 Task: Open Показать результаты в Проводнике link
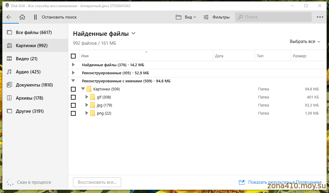[x=284, y=182]
